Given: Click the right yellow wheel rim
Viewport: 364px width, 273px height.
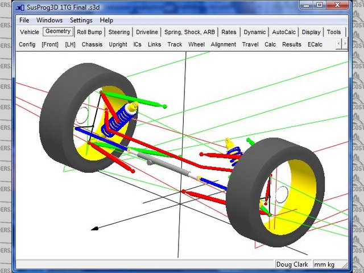Looking at the screenshot, I should tap(302, 197).
